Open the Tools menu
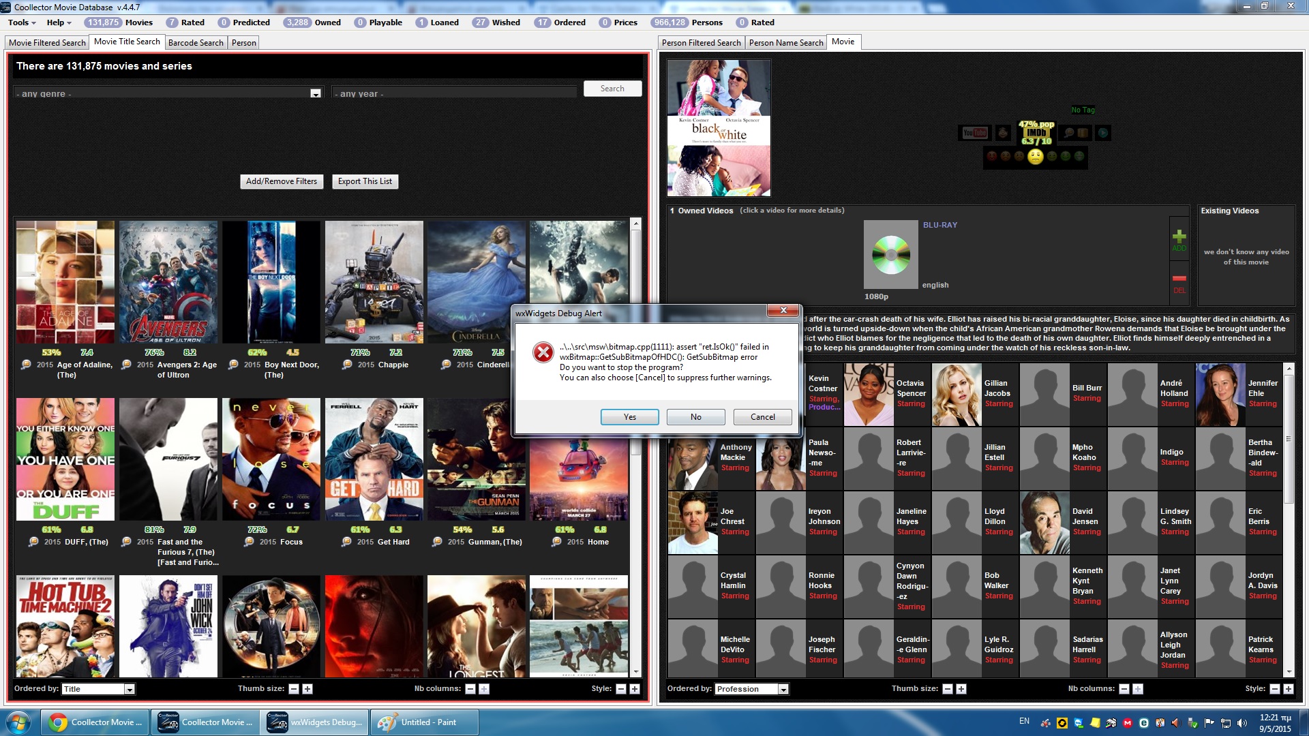The image size is (1309, 736). (22, 22)
